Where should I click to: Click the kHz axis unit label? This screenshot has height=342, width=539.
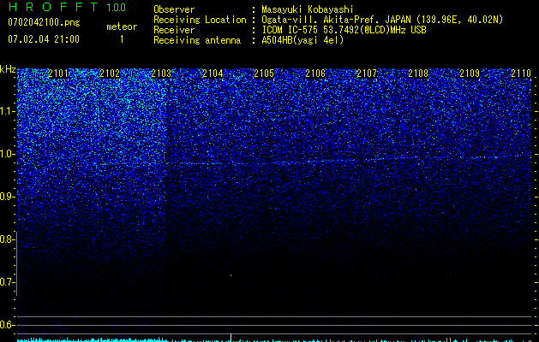8,69
